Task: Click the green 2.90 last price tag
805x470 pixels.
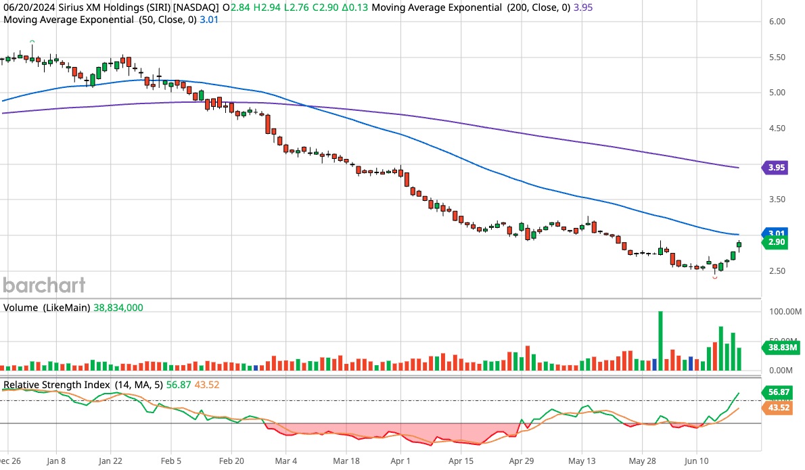Action: 776,242
